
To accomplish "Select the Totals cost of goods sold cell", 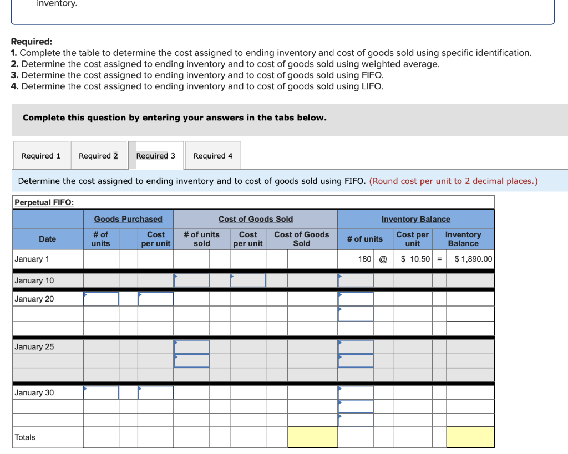I will click(313, 437).
